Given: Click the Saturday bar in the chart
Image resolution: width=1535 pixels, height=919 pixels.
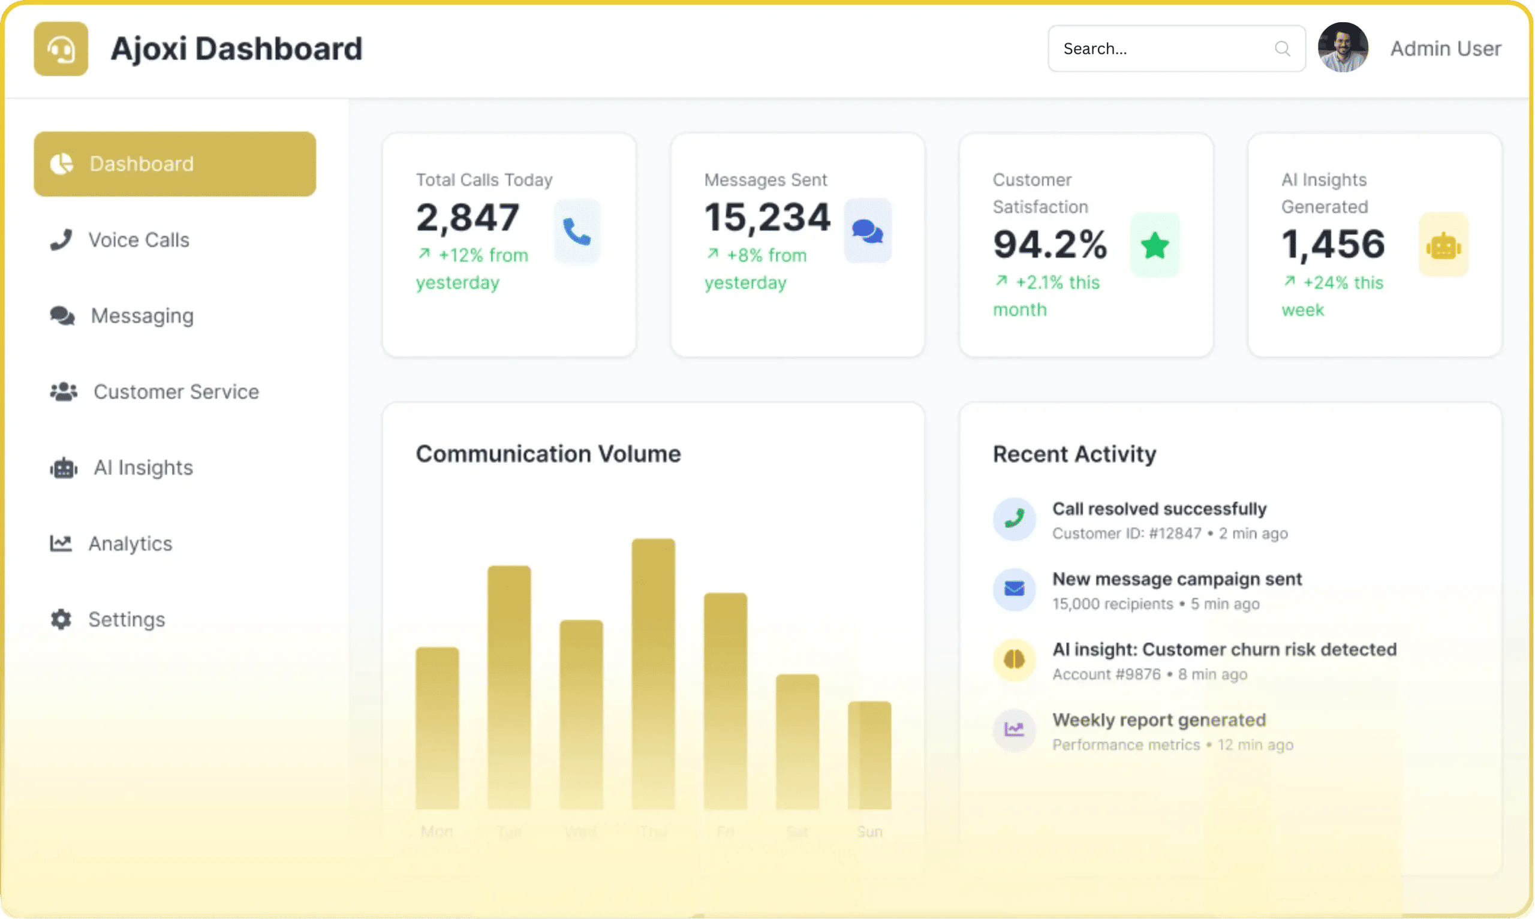Looking at the screenshot, I should 797,743.
